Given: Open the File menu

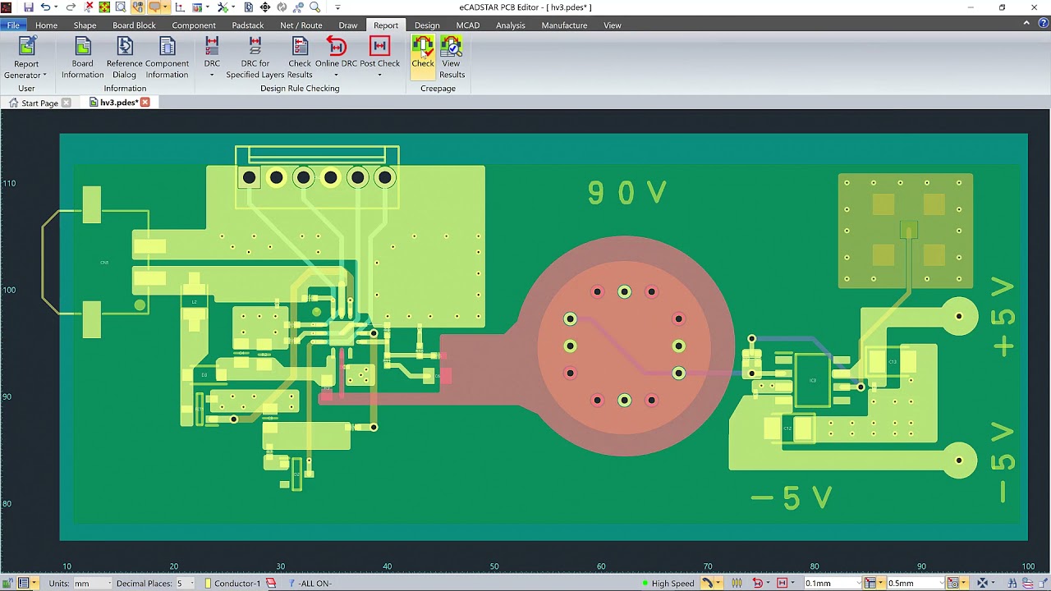Looking at the screenshot, I should coord(13,25).
